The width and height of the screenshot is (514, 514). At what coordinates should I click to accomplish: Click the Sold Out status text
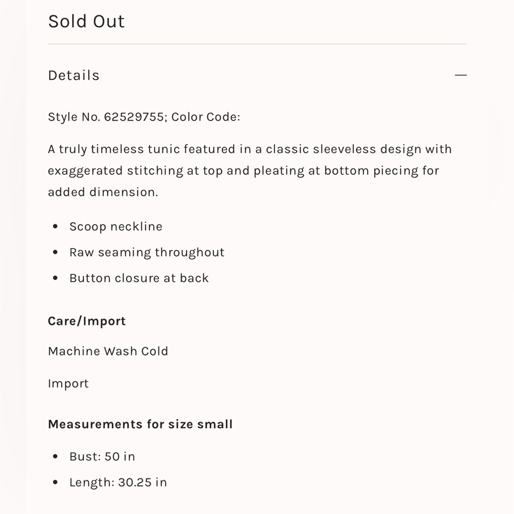coord(86,21)
